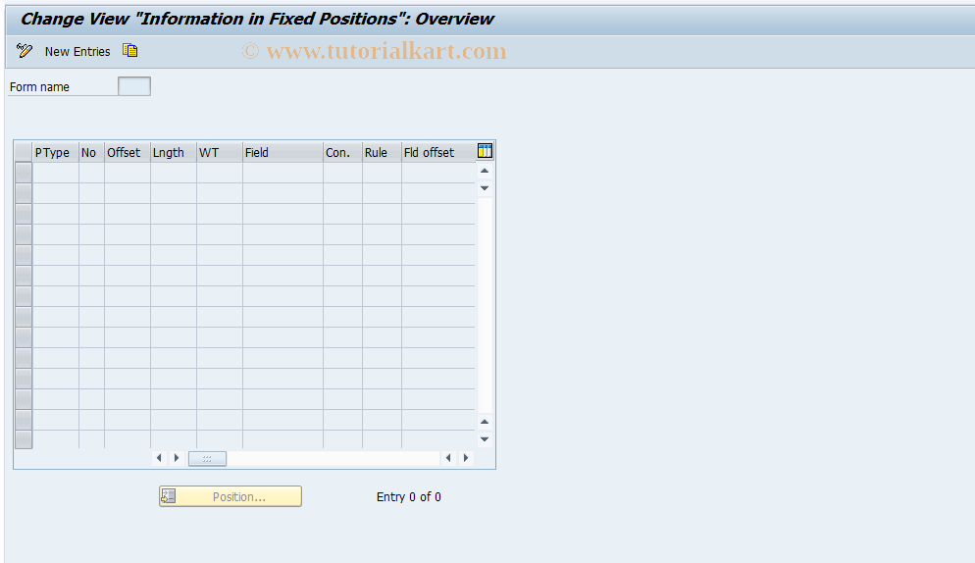Click the right arrow beside the horizontal scrollbar thumb

[177, 458]
